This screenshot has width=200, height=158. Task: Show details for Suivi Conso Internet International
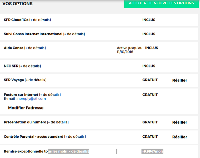[74, 34]
